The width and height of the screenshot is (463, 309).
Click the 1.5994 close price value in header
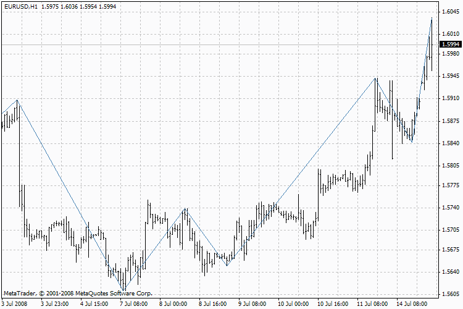(107, 7)
